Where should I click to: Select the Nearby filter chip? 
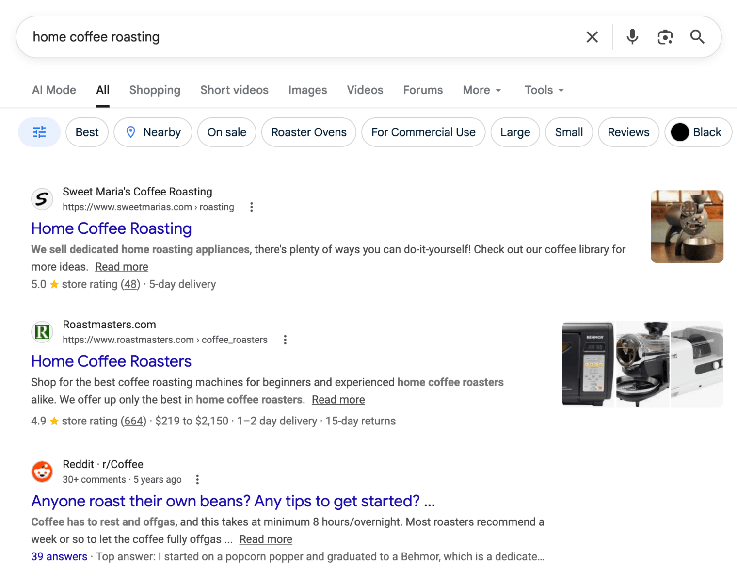[x=153, y=132]
